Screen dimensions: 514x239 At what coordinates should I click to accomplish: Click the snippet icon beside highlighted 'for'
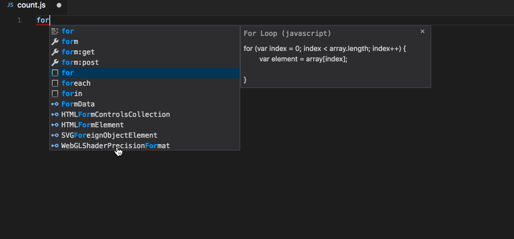click(x=55, y=73)
